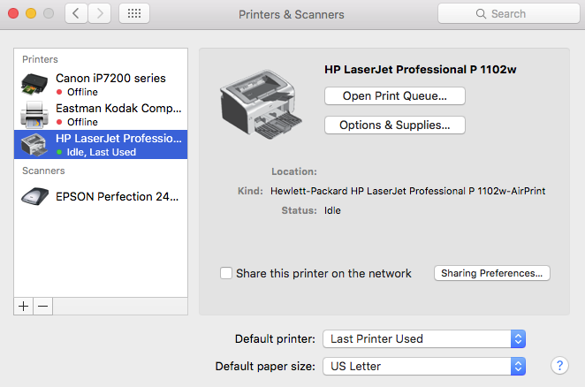The height and width of the screenshot is (387, 585).
Task: Click the HP LaserJet icon in sidebar
Action: pyautogui.click(x=34, y=144)
